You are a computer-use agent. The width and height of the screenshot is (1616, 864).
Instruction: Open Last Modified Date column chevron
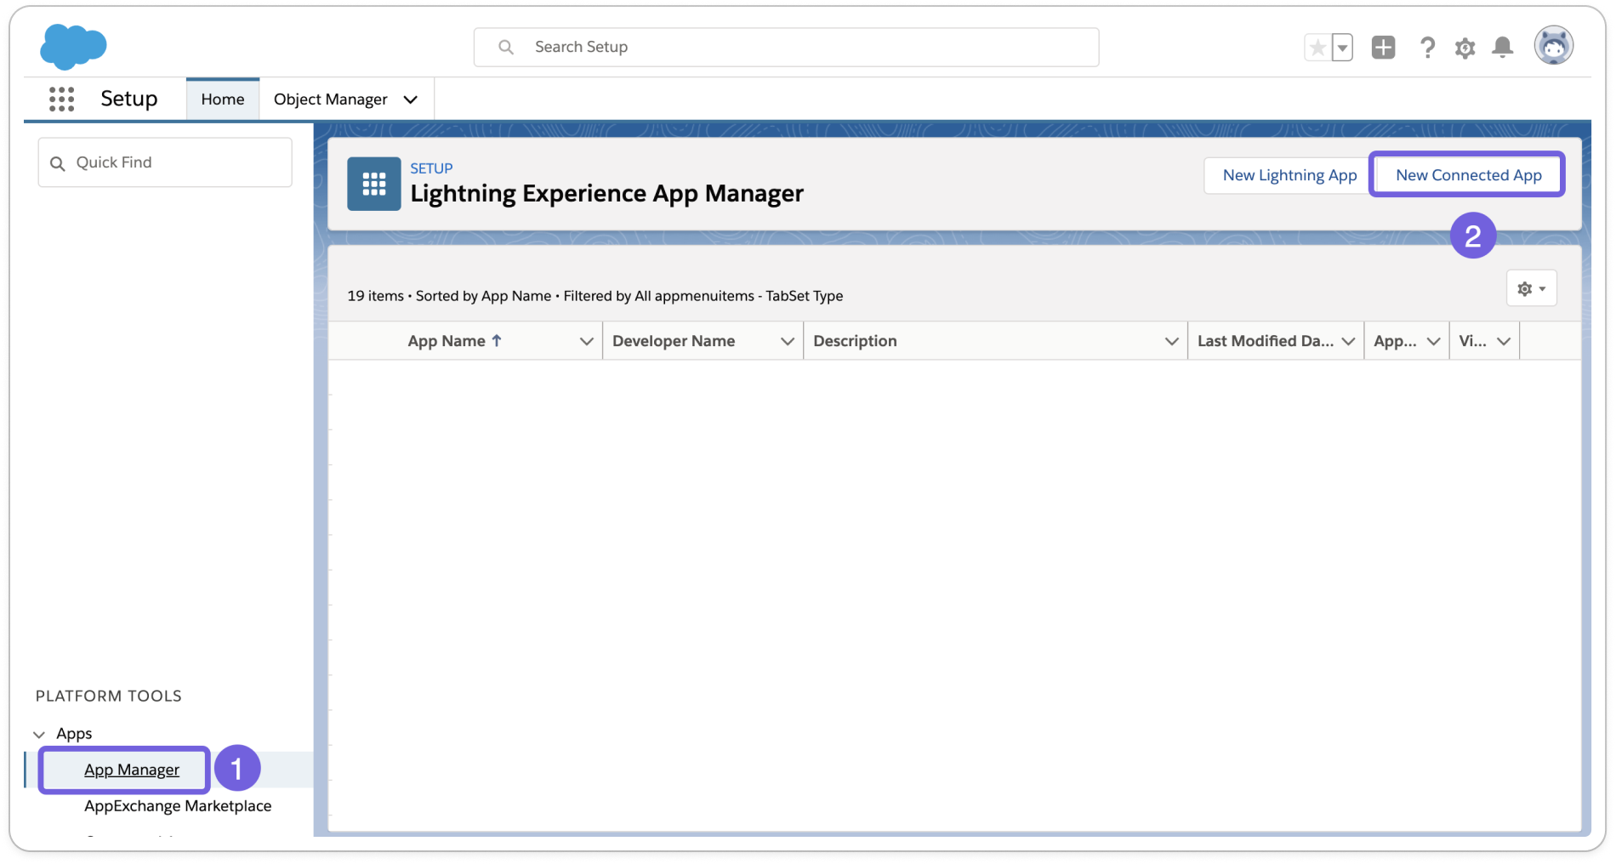(1348, 341)
